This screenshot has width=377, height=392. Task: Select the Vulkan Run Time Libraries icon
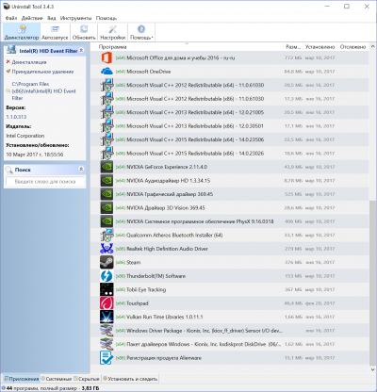[x=107, y=317]
